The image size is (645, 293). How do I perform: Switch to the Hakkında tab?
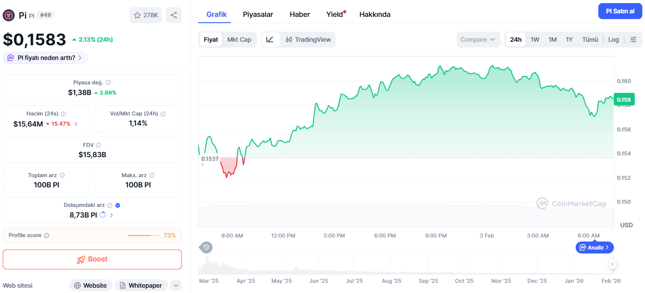[x=375, y=14]
